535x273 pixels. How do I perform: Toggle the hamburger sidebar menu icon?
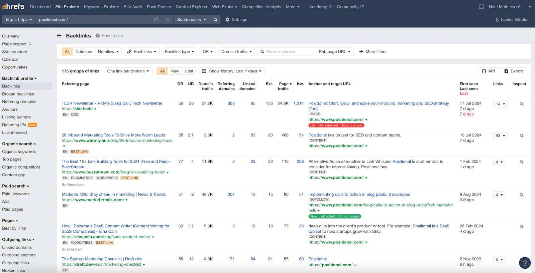pos(59,36)
